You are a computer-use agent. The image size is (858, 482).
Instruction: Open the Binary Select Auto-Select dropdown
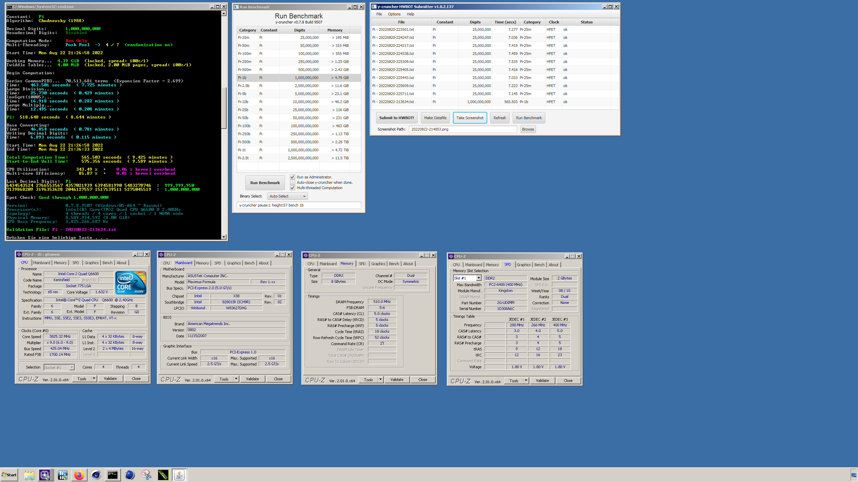click(287, 196)
